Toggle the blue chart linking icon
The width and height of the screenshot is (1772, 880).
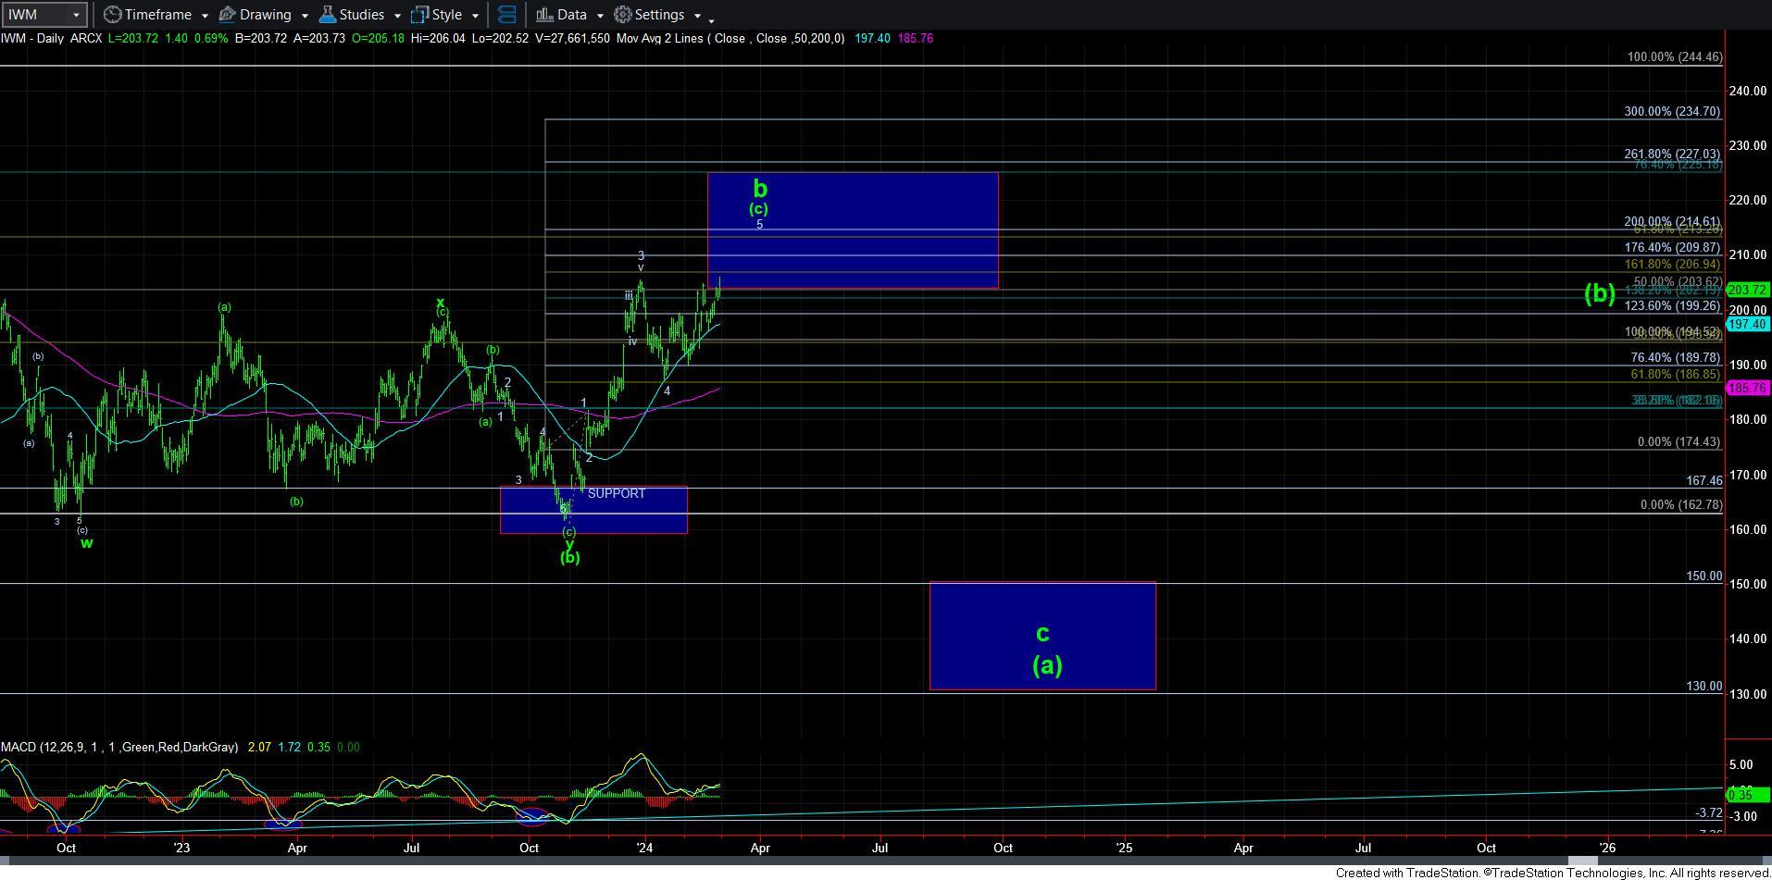pos(506,15)
